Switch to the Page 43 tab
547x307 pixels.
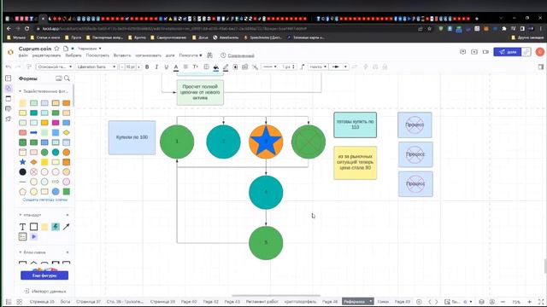point(232,302)
